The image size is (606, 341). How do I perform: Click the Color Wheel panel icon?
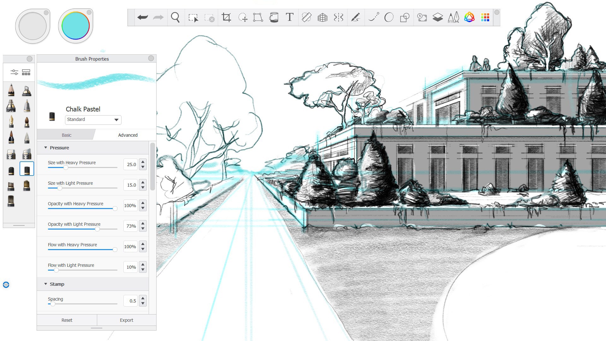click(x=469, y=17)
